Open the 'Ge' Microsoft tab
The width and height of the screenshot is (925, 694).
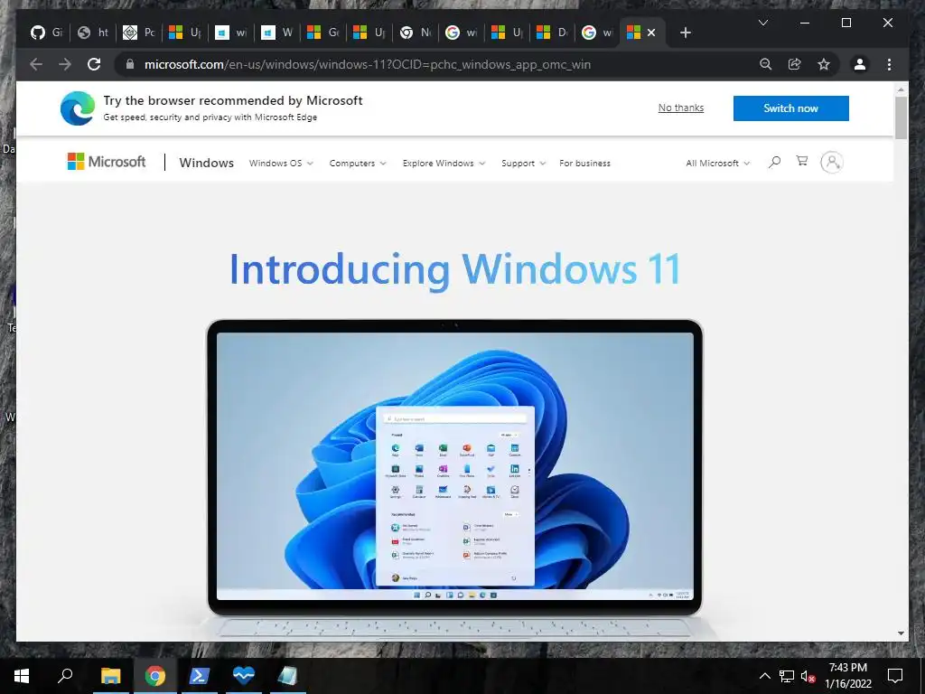coord(322,33)
